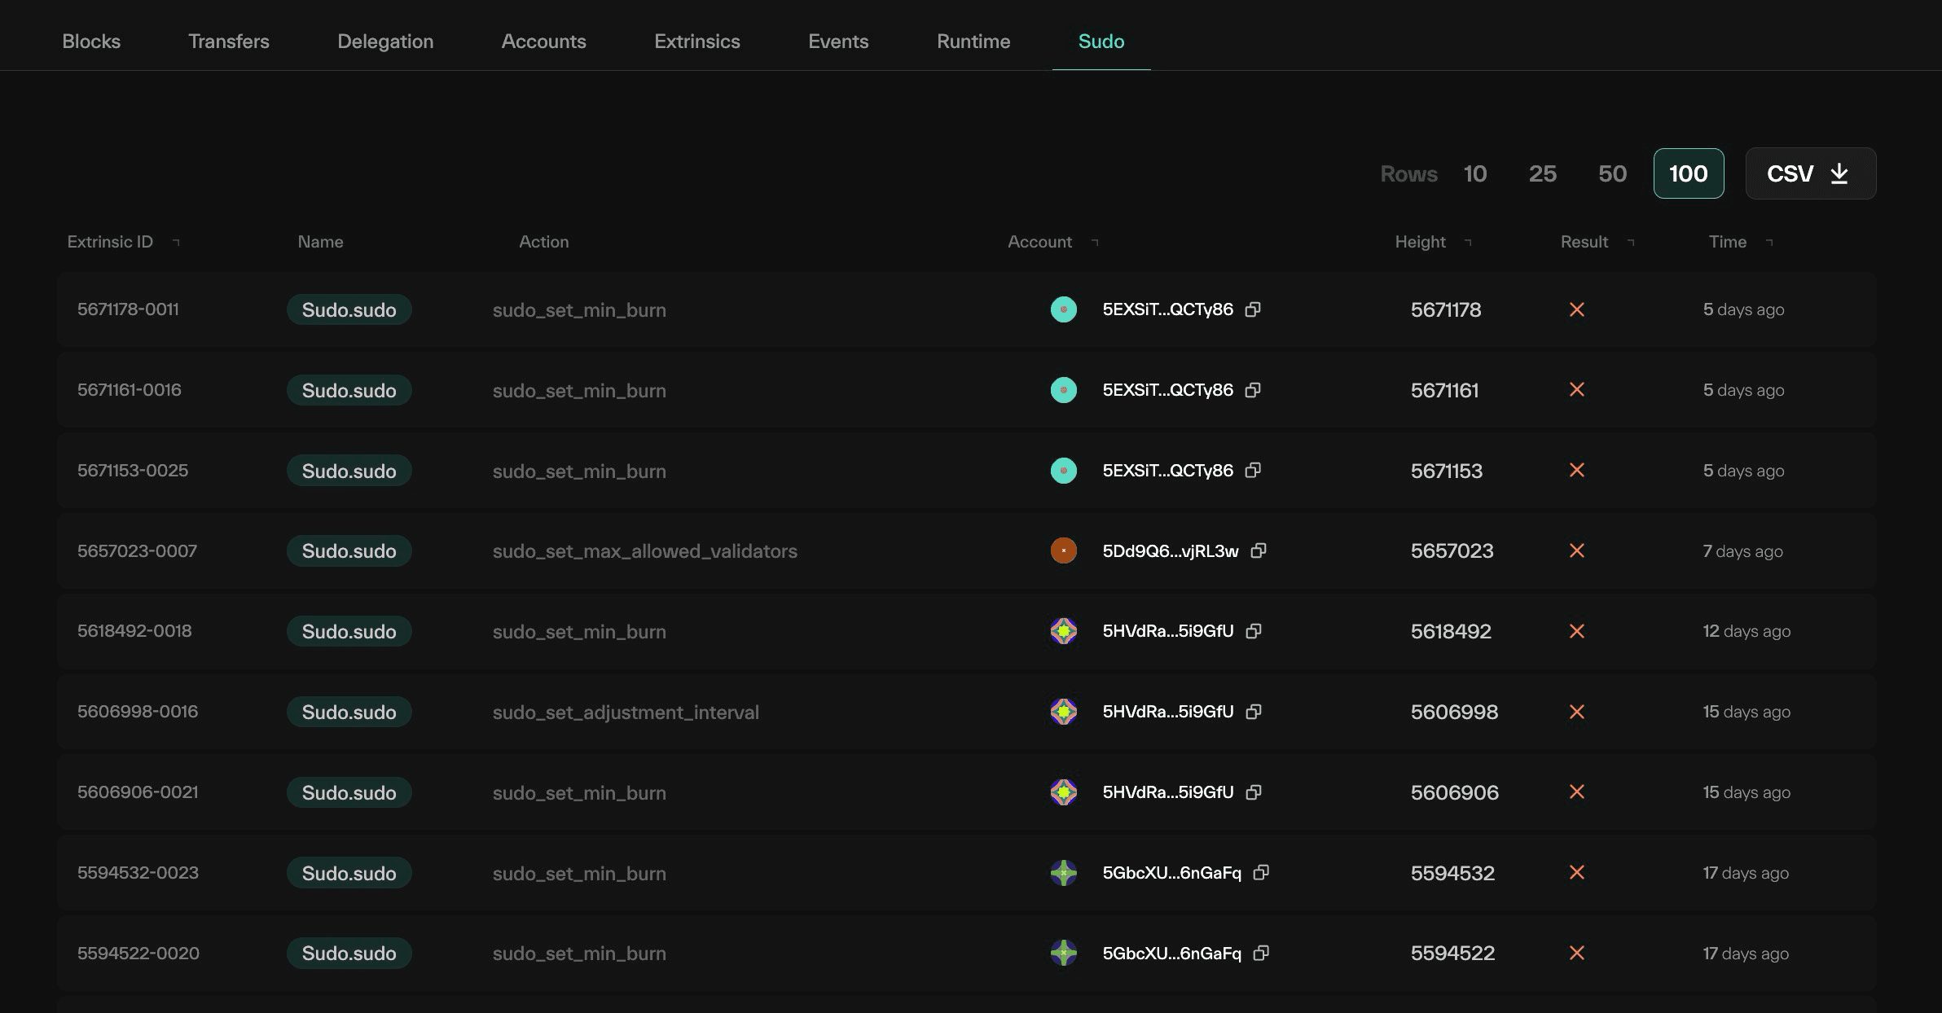Click failed result X for row 5618492-0018
The width and height of the screenshot is (1942, 1013).
click(1577, 631)
